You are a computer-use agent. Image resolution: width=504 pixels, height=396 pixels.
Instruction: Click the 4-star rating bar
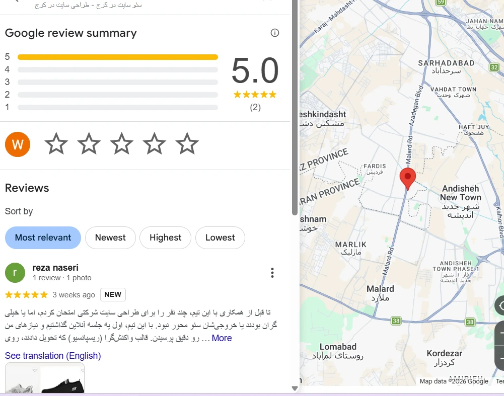click(118, 70)
